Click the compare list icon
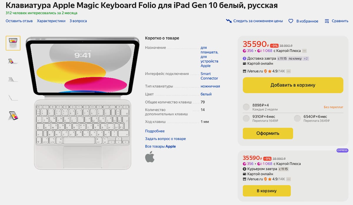This screenshot has width=353, height=205. click(x=327, y=21)
